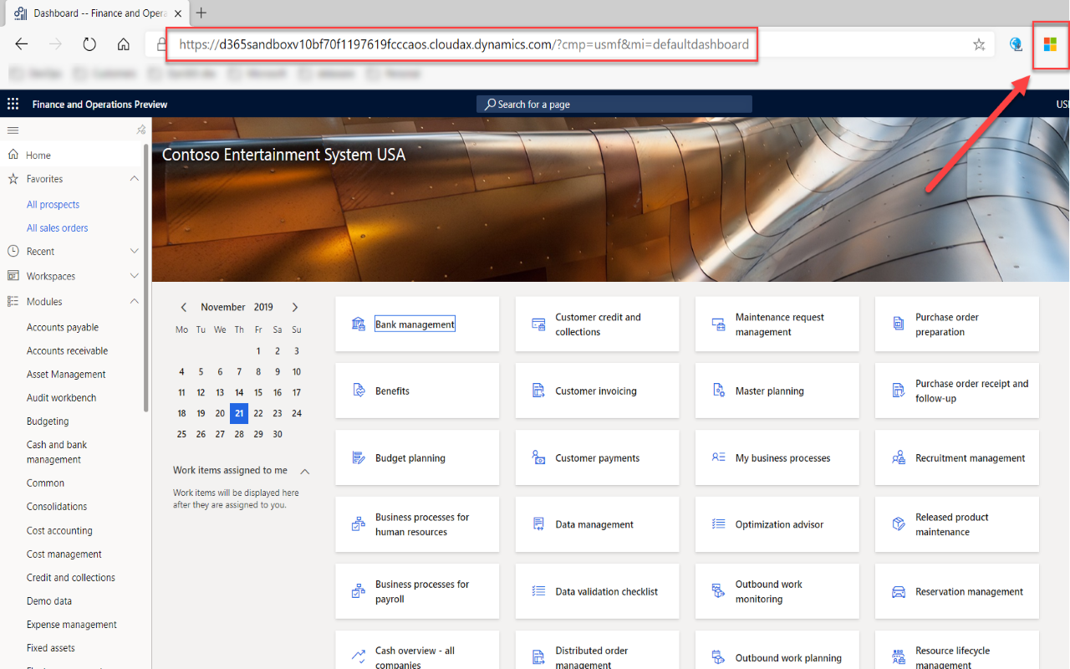Image resolution: width=1070 pixels, height=669 pixels.
Task: Click the magnifier in Search for a page
Action: [492, 104]
